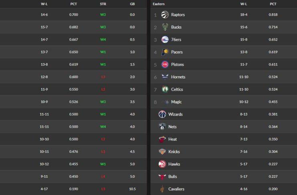Open the Cavaliers team name link
297x195 pixels.
point(176,189)
